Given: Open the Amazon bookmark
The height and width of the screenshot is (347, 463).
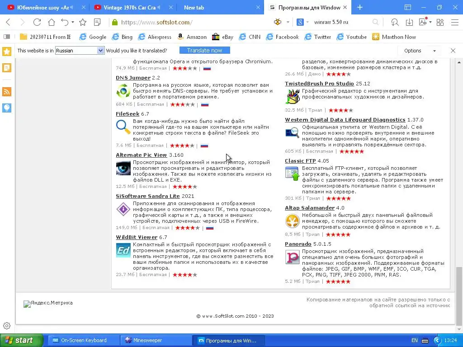Looking at the screenshot, I should click(x=192, y=37).
